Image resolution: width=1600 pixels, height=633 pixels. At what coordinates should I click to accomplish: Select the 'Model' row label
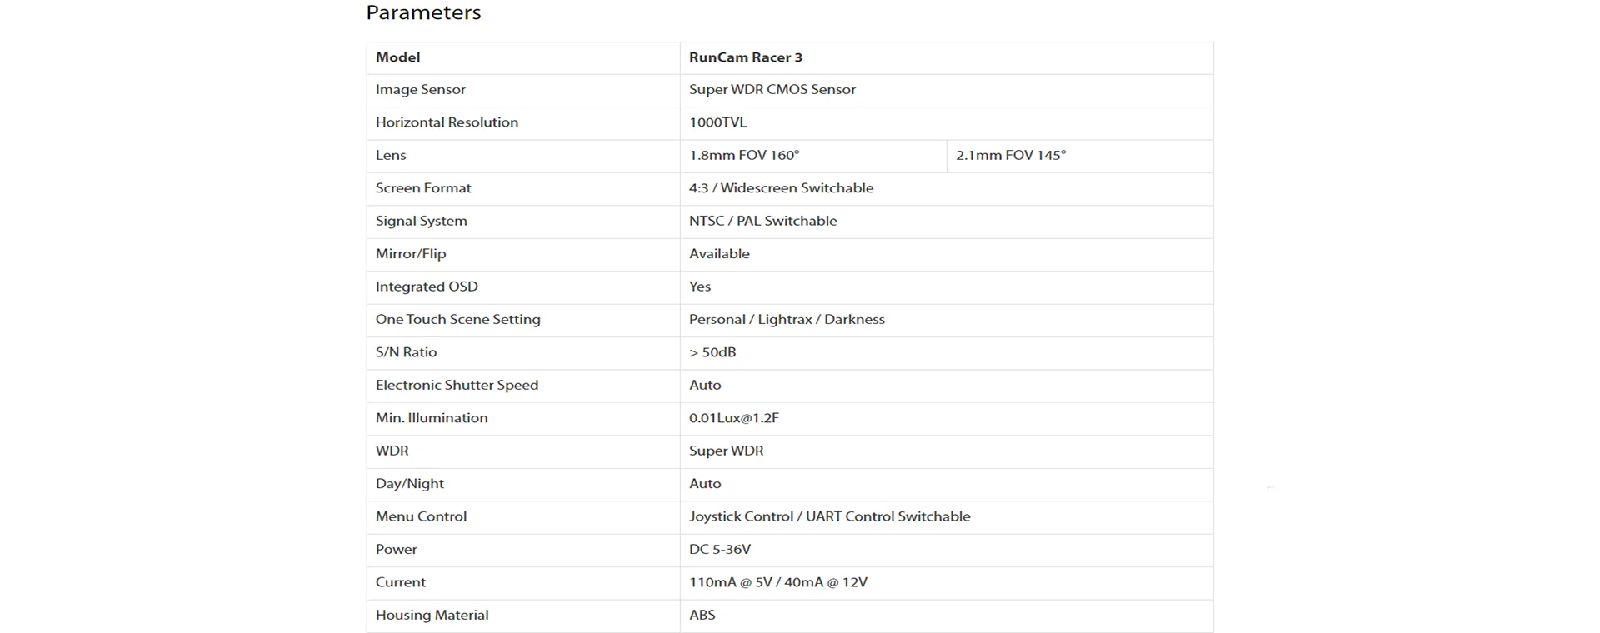click(397, 57)
